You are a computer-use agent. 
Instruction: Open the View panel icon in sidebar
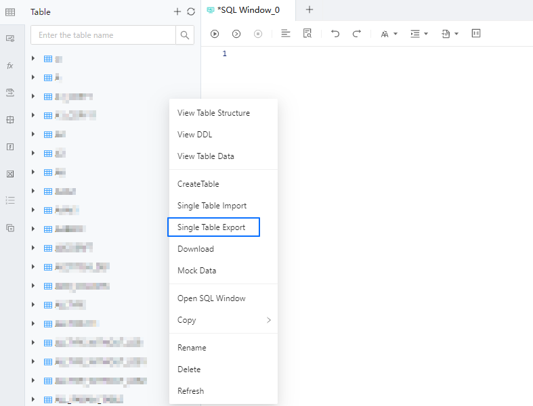10,39
